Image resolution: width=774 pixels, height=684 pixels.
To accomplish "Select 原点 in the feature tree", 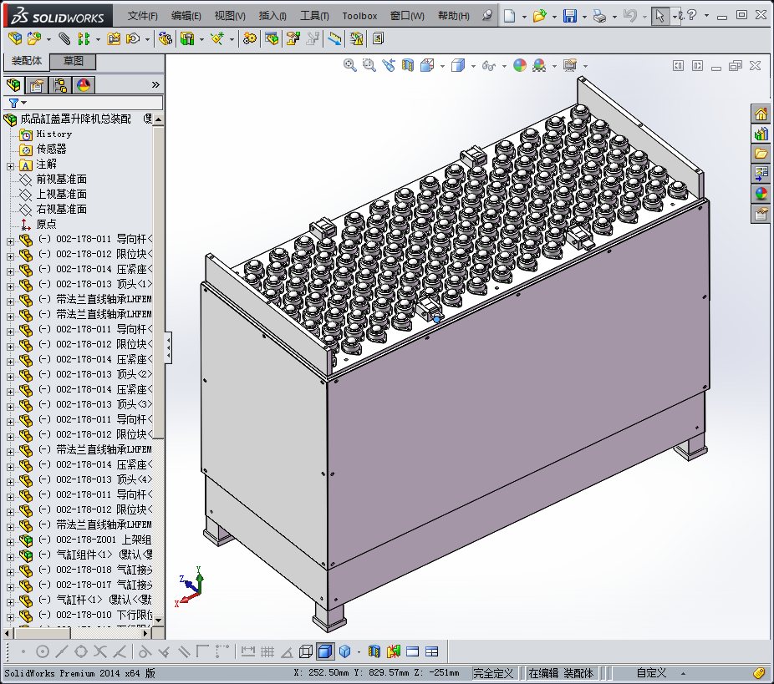I will point(47,224).
